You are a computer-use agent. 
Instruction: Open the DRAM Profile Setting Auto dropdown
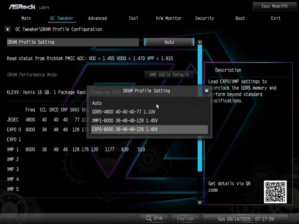(x=169, y=42)
